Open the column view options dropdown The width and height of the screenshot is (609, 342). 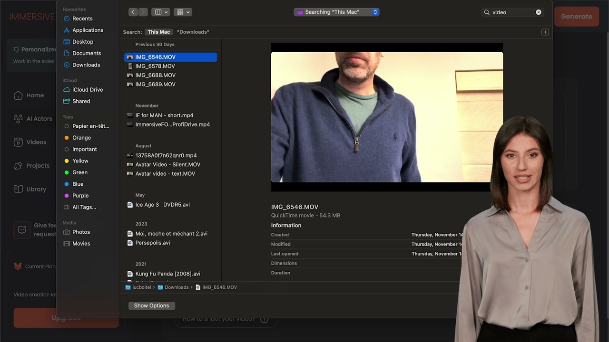coord(160,12)
